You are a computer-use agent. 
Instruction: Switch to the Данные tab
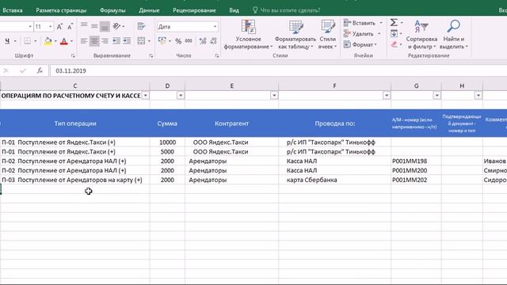149,10
